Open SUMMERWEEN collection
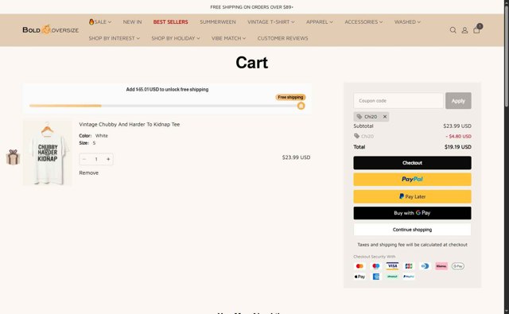The image size is (509, 314). point(218,21)
